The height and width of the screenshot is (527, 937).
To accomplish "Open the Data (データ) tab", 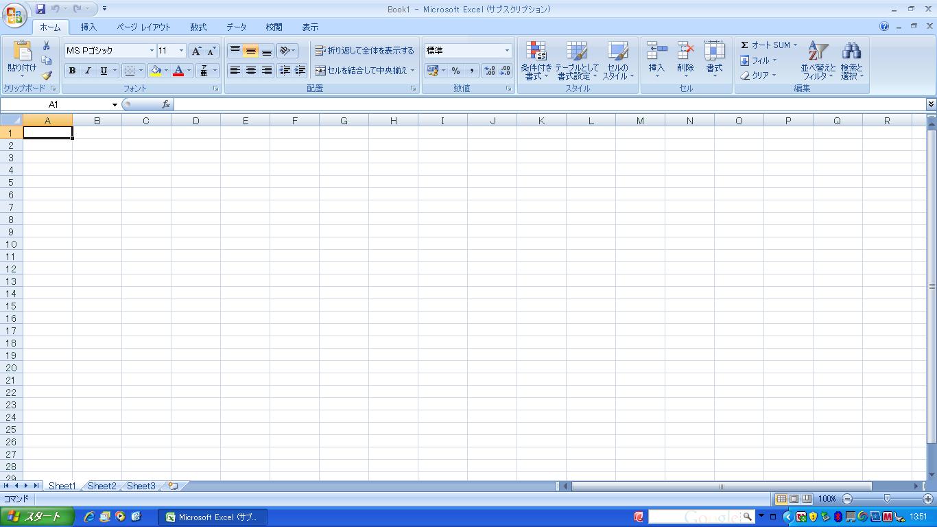I will 236,27.
